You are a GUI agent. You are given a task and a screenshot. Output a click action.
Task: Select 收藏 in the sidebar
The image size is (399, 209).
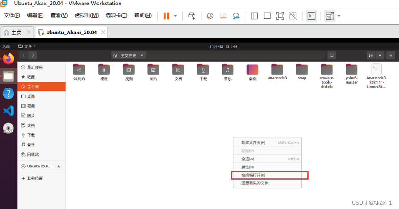[x=42, y=77]
